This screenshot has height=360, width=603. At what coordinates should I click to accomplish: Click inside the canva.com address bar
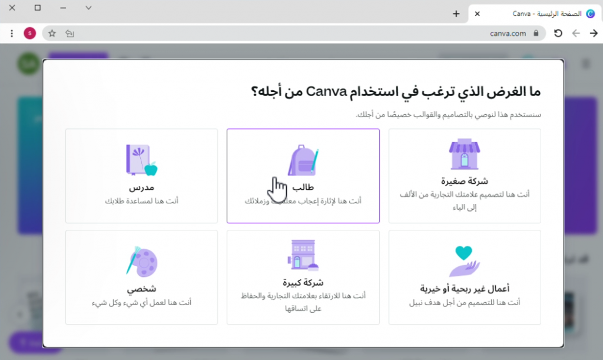[x=508, y=34]
